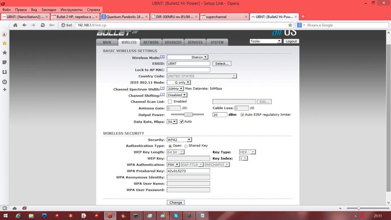Toggle the panel button in the status bar
This screenshot has width=391, height=220.
tap(5, 208)
